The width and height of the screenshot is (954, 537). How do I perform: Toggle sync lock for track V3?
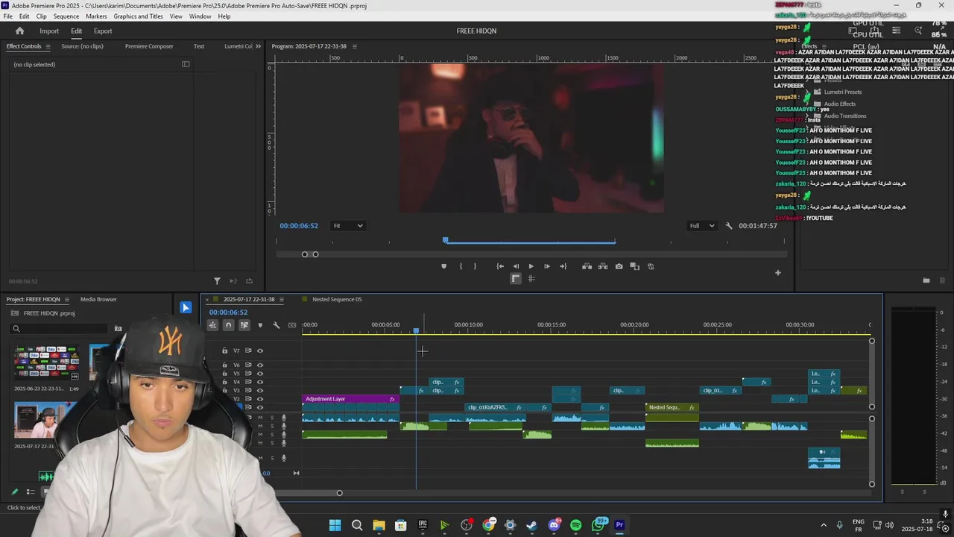pyautogui.click(x=248, y=390)
